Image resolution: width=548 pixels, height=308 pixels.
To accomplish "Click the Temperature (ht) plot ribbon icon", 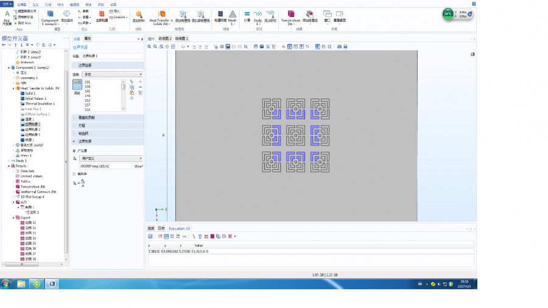I will click(x=290, y=15).
